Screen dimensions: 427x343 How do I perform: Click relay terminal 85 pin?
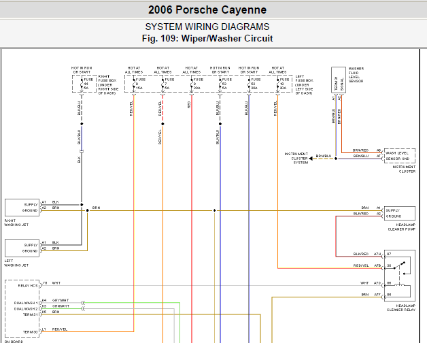pyautogui.click(x=389, y=295)
